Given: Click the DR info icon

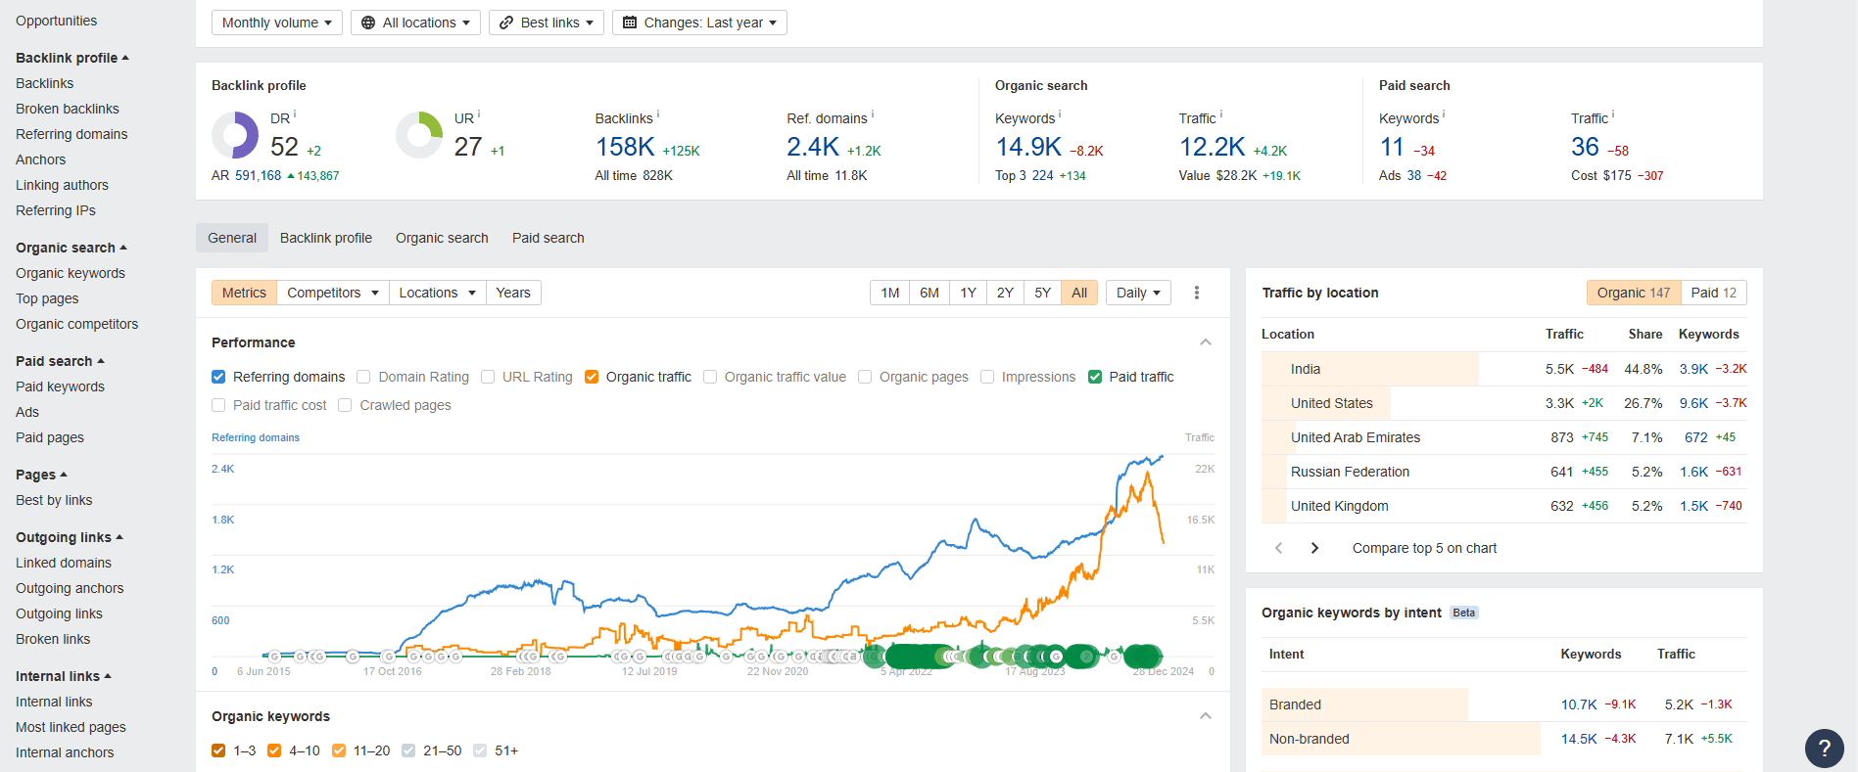Looking at the screenshot, I should pyautogui.click(x=295, y=114).
